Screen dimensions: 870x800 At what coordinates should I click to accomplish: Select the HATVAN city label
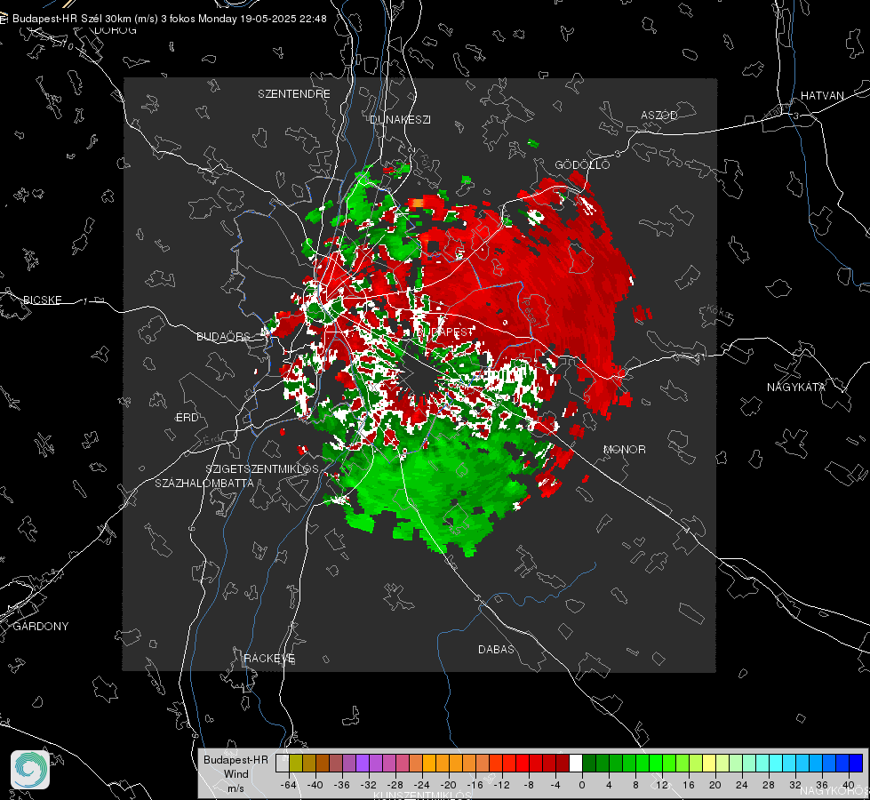822,95
